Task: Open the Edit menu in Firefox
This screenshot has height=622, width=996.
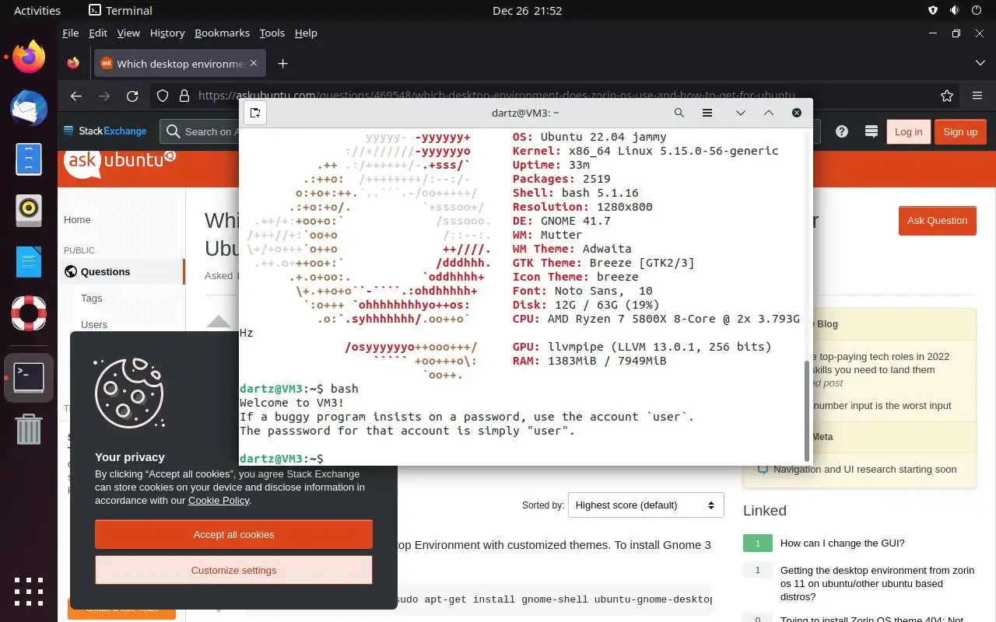Action: click(98, 33)
